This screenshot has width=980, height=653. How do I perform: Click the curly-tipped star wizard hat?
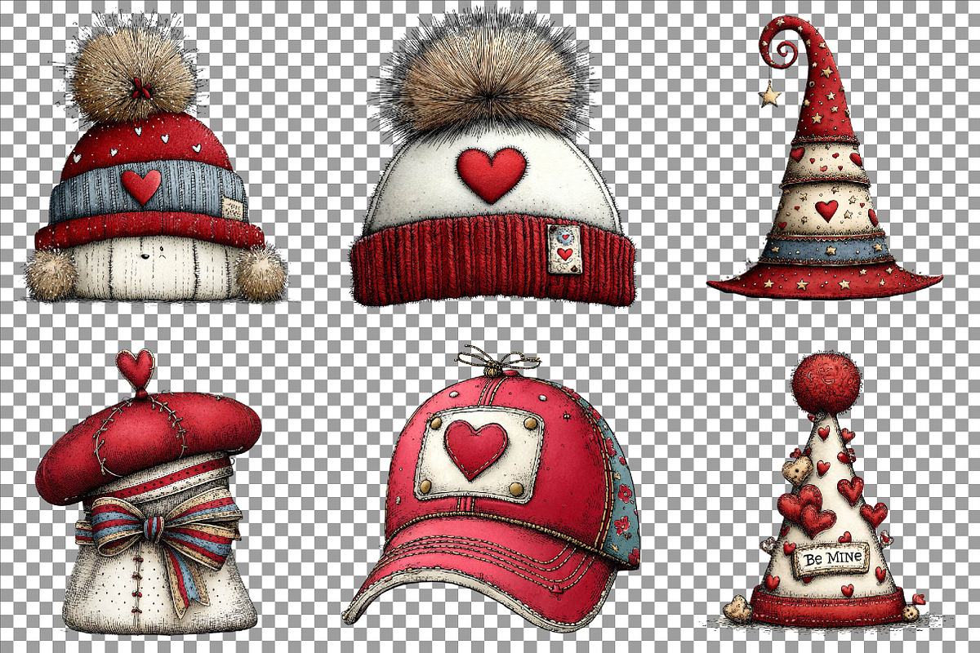pyautogui.click(x=823, y=157)
